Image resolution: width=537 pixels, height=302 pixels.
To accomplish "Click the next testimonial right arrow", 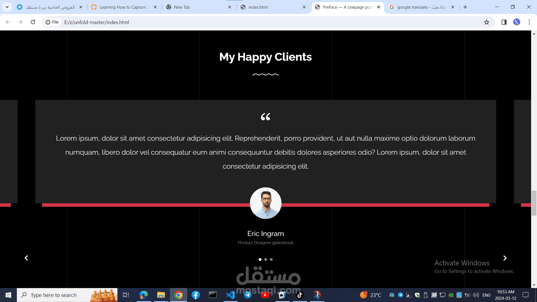I will [505, 258].
